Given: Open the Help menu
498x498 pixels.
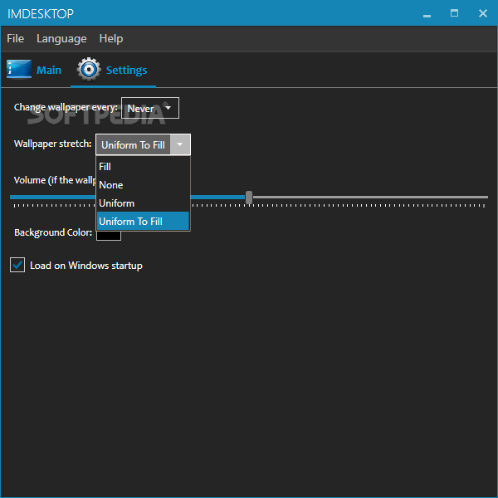Looking at the screenshot, I should coord(111,39).
